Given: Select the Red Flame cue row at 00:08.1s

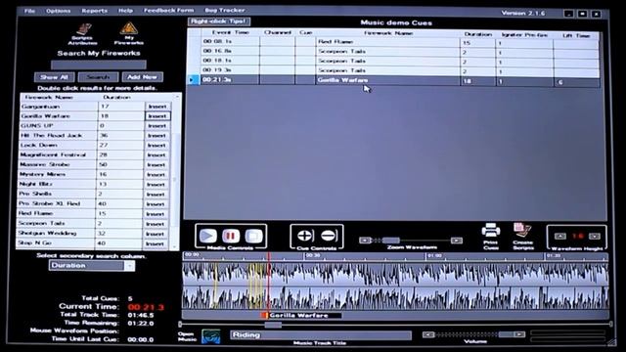Looking at the screenshot, I should pos(394,41).
